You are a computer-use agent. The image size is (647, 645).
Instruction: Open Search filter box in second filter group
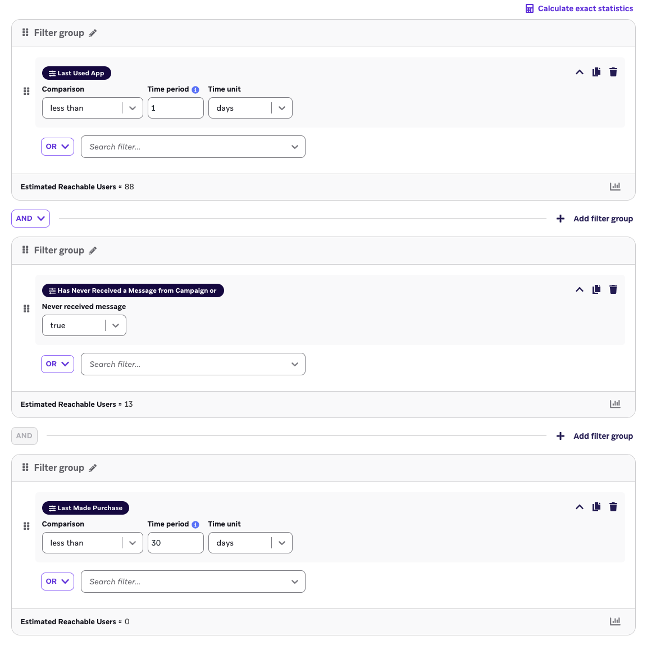click(x=193, y=364)
